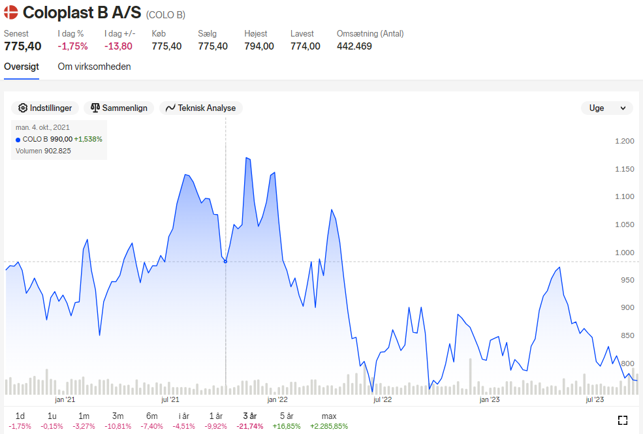Click the scales icon in Sammenlign

point(95,108)
